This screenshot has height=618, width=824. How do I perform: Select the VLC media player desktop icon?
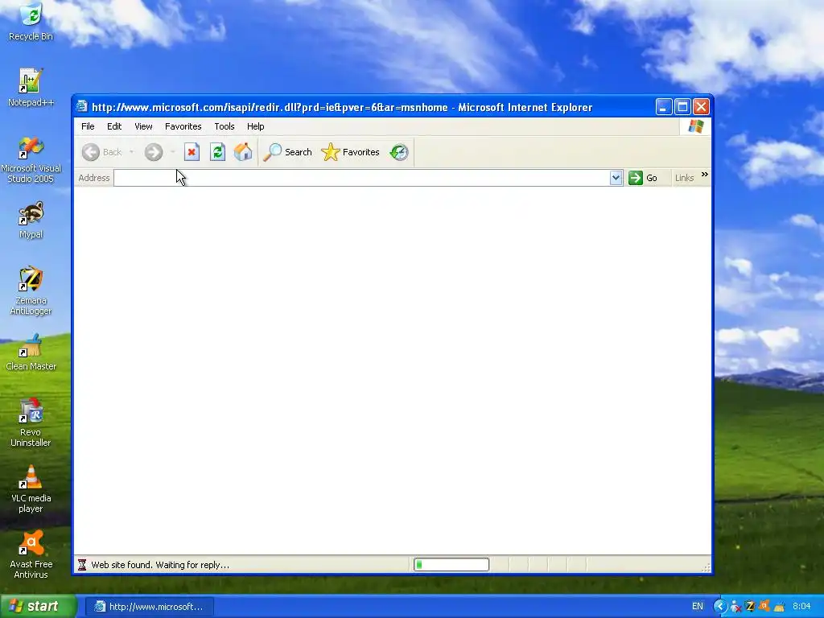point(31,488)
